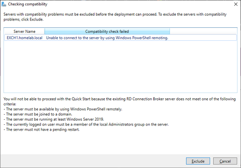Image resolution: width=241 pixels, height=168 pixels.
Task: Close the Checking compatibility dialog
Action: pyautogui.click(x=236, y=4)
